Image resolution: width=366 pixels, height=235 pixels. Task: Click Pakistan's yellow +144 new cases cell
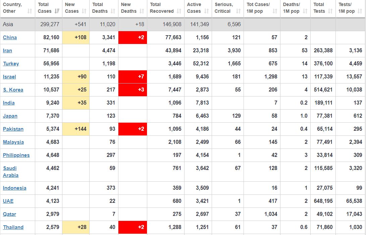(x=76, y=129)
